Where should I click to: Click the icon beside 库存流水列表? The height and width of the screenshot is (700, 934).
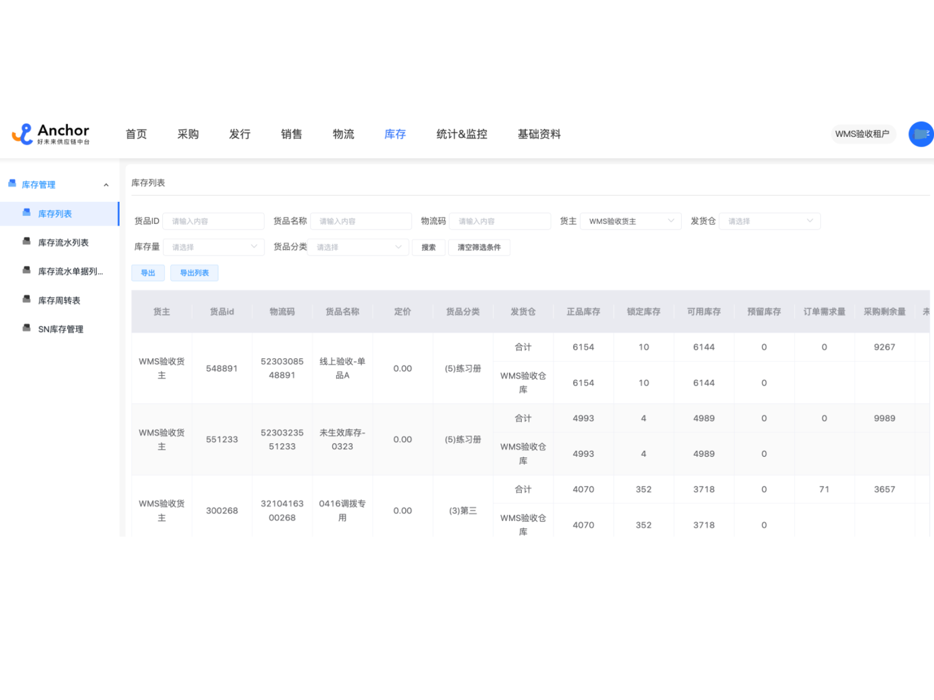[26, 242]
